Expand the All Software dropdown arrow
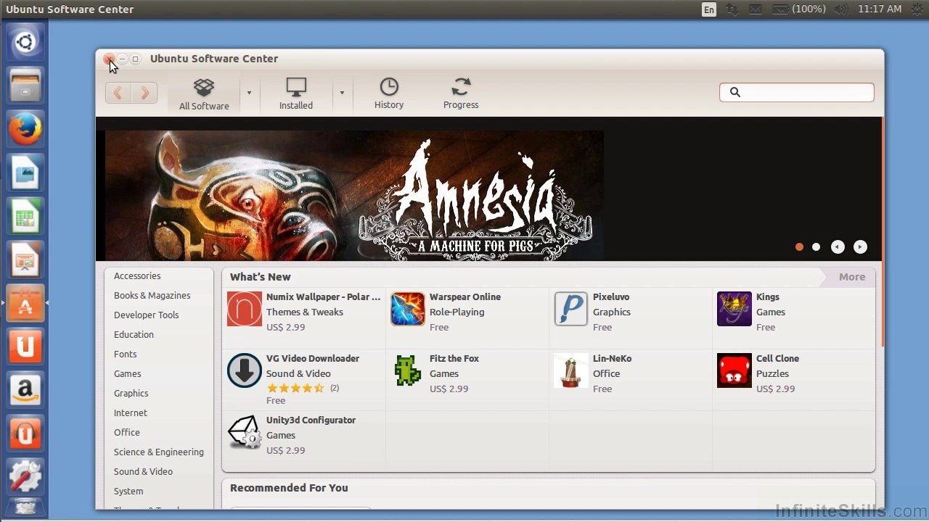Image resolution: width=929 pixels, height=522 pixels. [x=249, y=93]
